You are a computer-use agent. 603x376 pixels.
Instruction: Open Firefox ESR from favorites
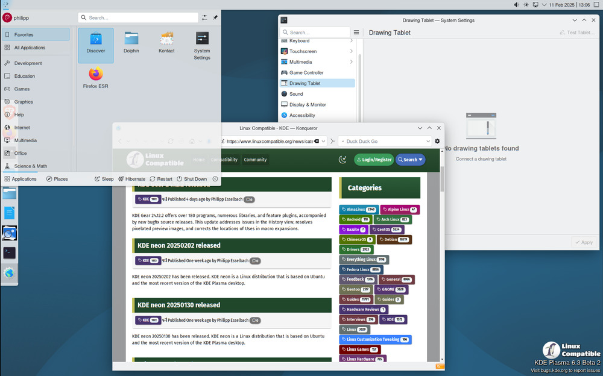[95, 78]
